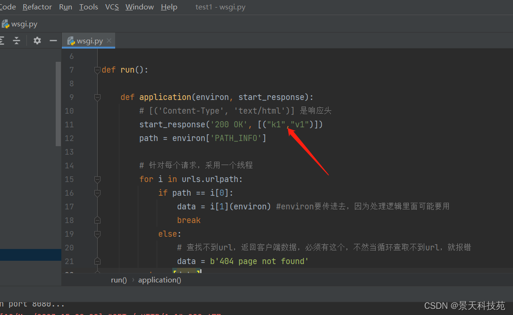This screenshot has width=513, height=315.
Task: Click the "v1" string on line 11
Action: (300, 124)
